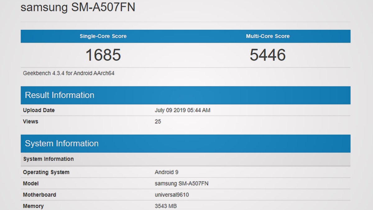The width and height of the screenshot is (373, 210).
Task: Click the samsung SM-A507FN page title
Action: [x=78, y=7]
